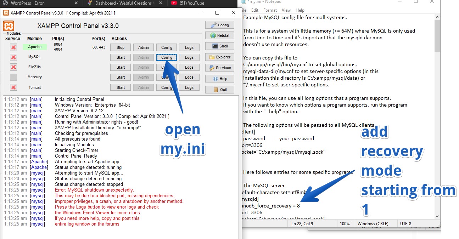The width and height of the screenshot is (459, 239).
Task: Toggle the Apache service checkbox
Action: tap(13, 47)
